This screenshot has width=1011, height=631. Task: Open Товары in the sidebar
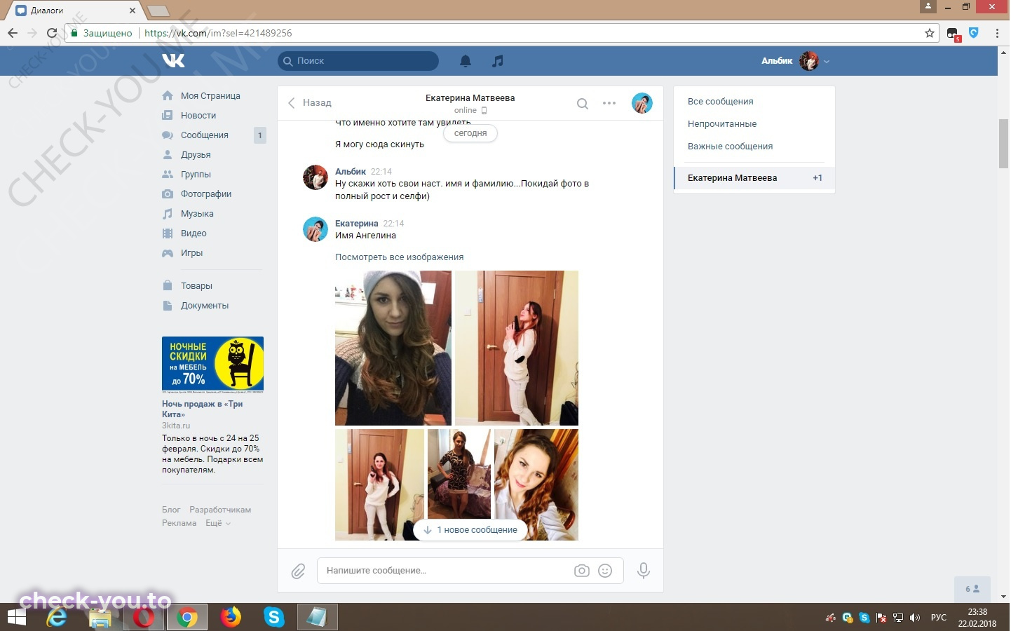[196, 286]
